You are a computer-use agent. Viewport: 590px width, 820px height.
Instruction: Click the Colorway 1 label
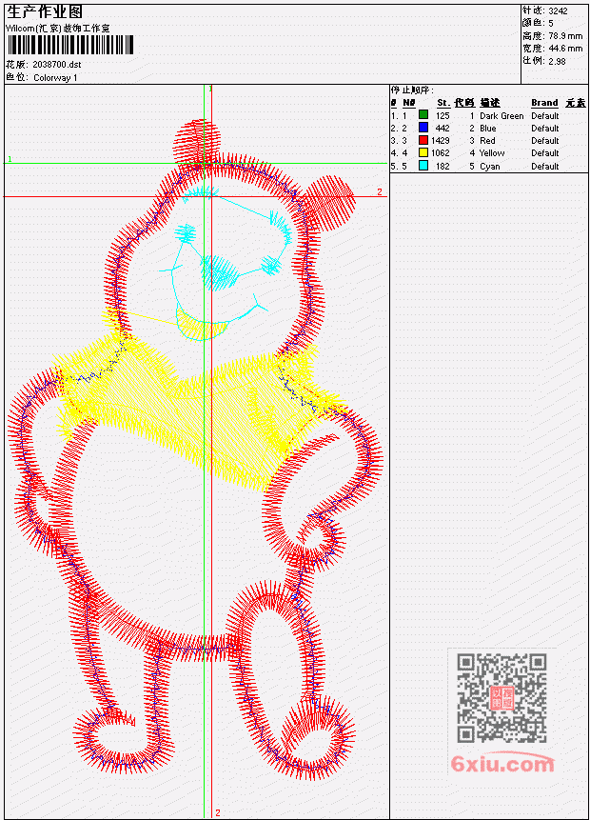55,78
